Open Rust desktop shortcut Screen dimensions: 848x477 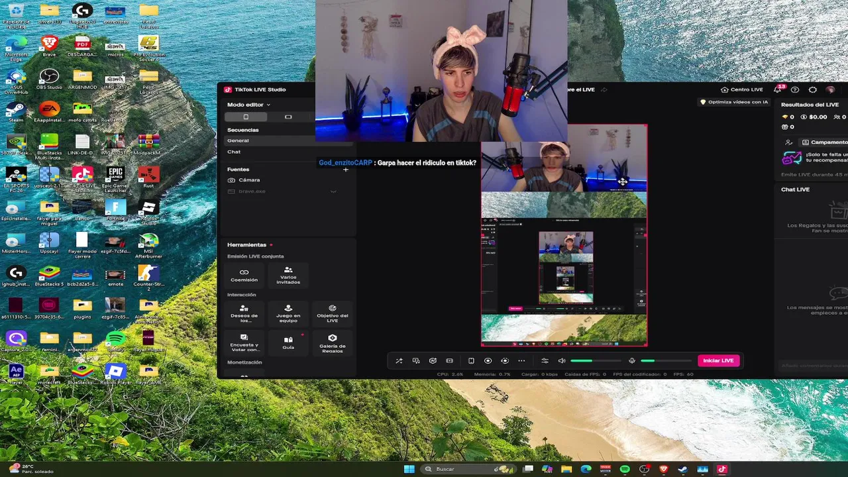pos(148,177)
